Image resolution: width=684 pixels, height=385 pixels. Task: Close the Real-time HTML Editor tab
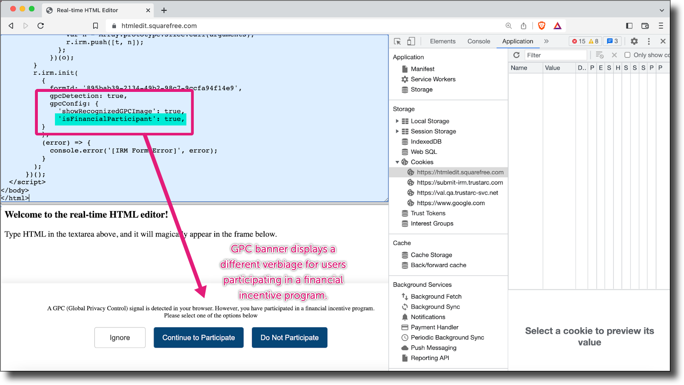[x=148, y=10]
